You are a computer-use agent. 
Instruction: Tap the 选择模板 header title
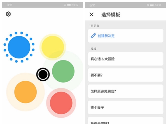point(111,15)
